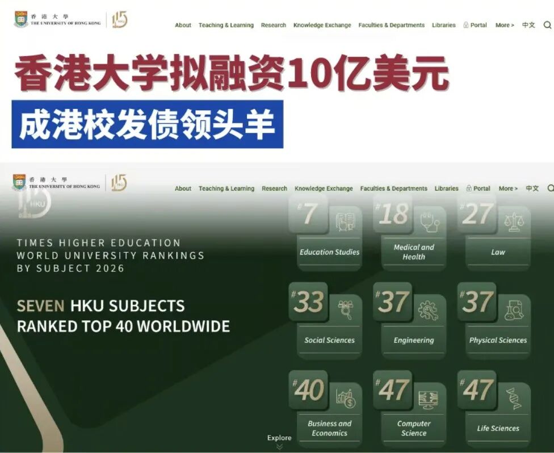
Task: Open search magnifier in the lower page header
Action: coord(551,188)
